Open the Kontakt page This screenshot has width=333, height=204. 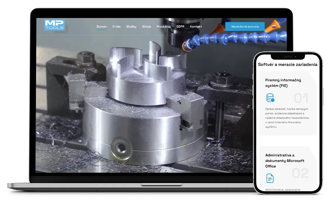[196, 27]
